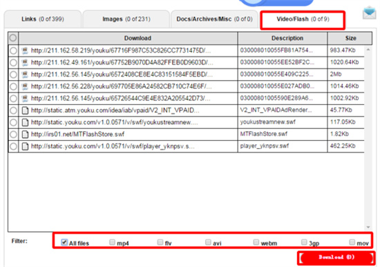The width and height of the screenshot is (380, 267).
Task: Click the list scrollbar up arrow
Action: point(368,50)
